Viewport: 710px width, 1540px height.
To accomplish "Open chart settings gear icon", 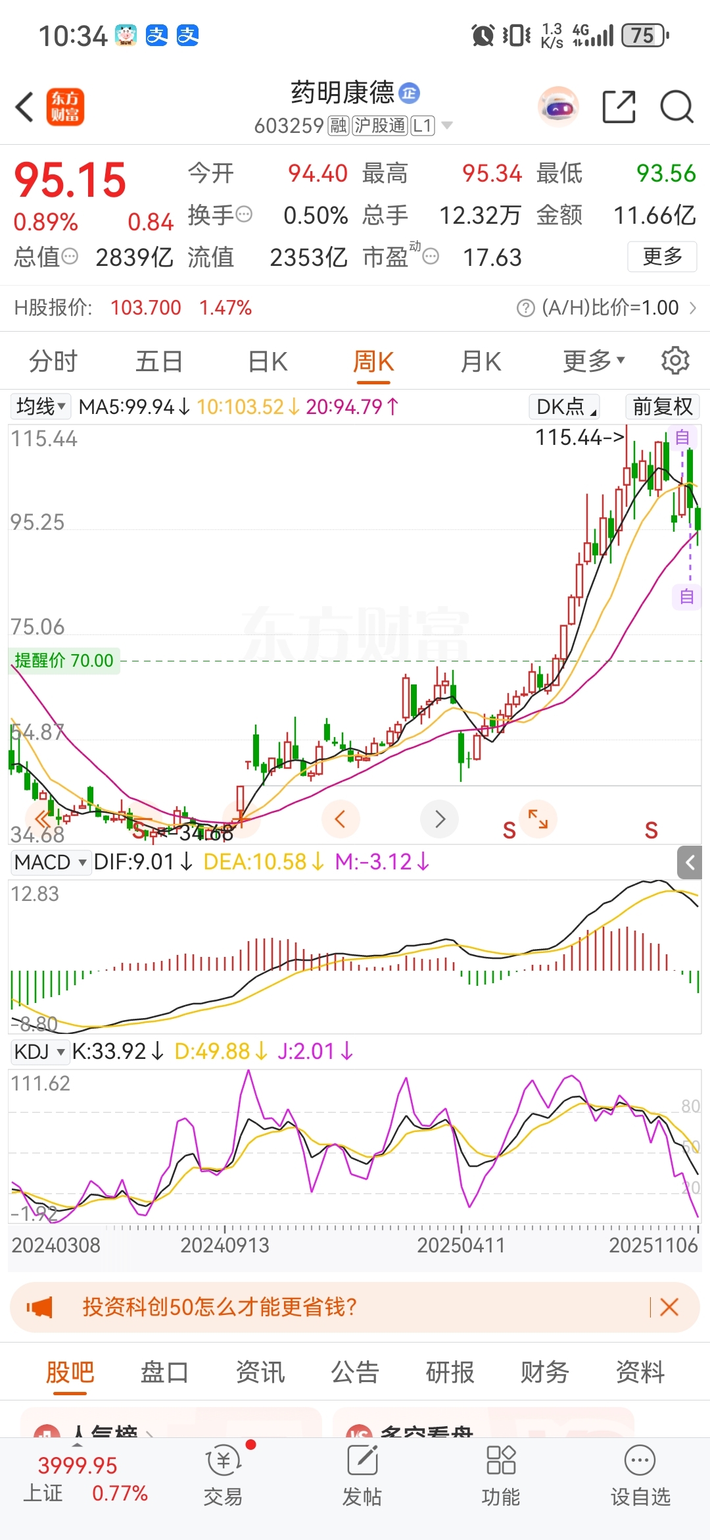I will (675, 361).
